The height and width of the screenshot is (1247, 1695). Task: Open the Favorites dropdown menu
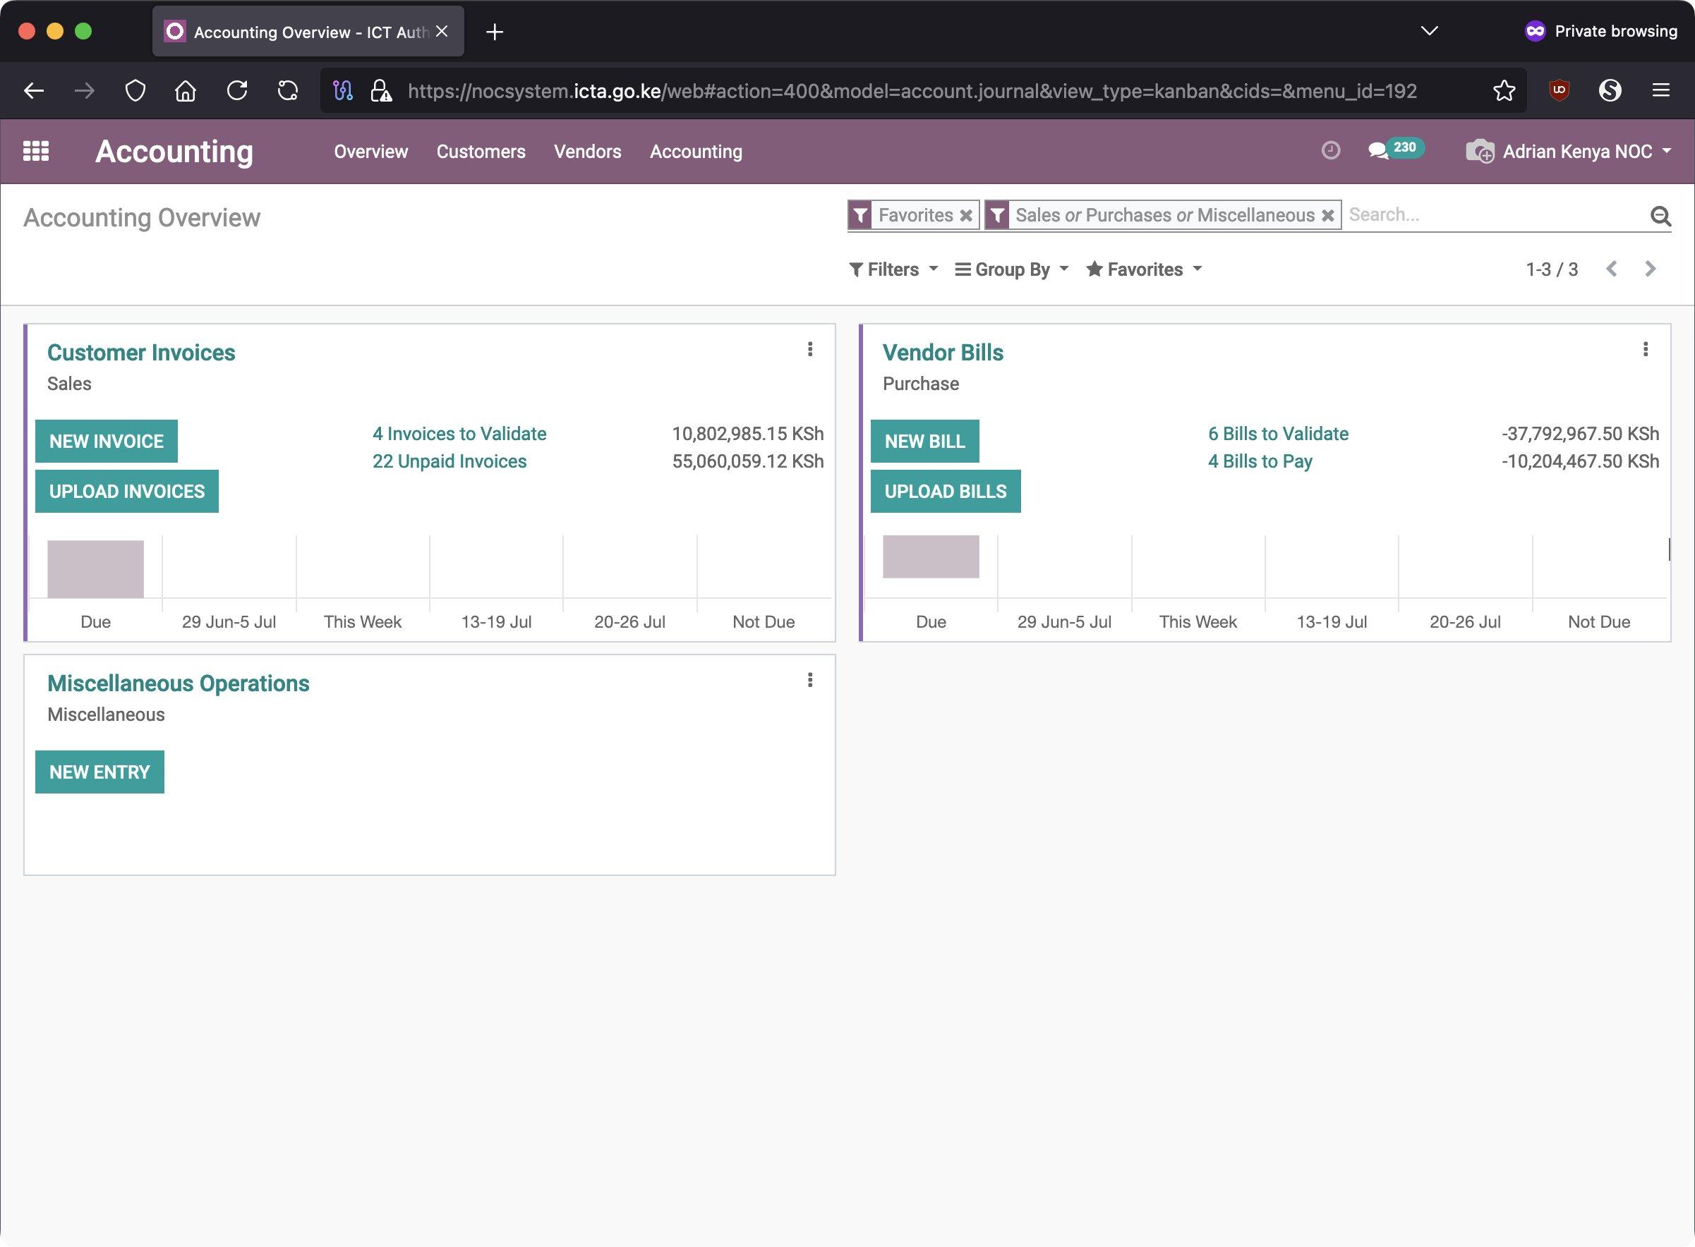[x=1144, y=269]
